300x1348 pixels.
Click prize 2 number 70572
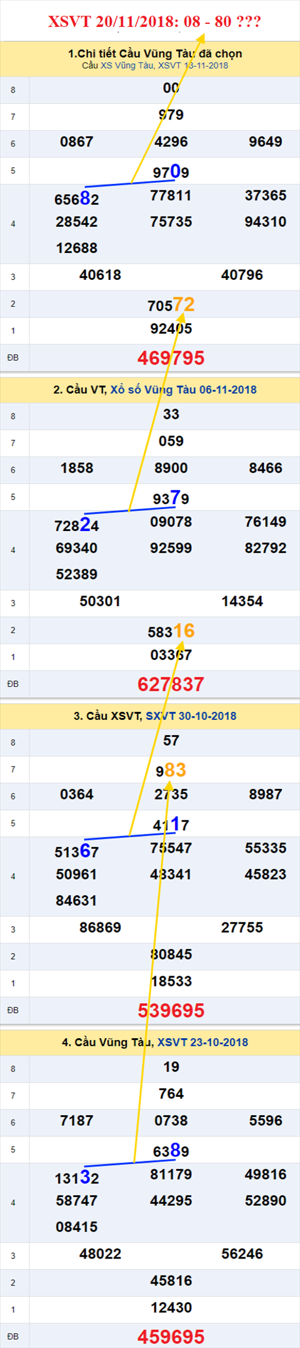click(x=171, y=304)
